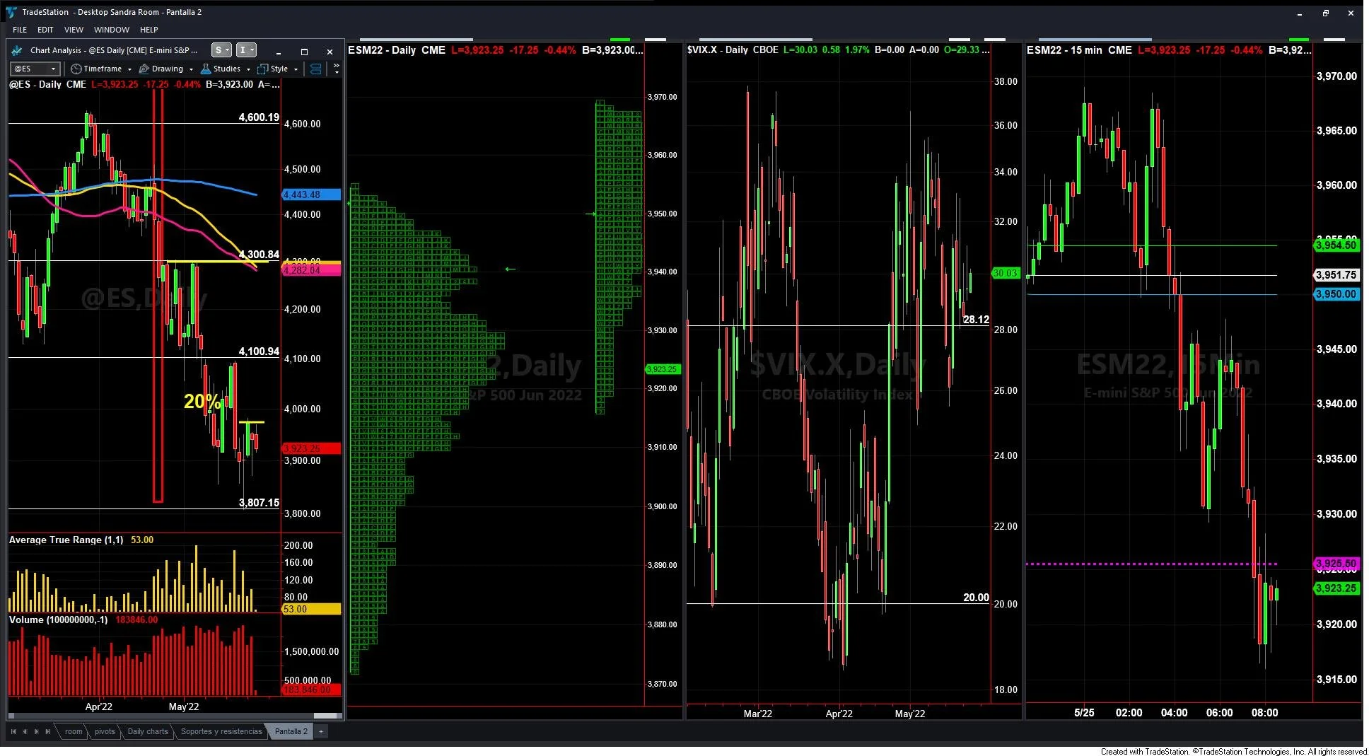Viewport: 1369px width, 756px height.
Task: Click the 3,950.00 blue level tag on 15 min chart
Action: point(1336,294)
